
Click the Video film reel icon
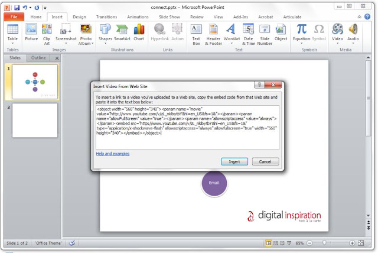pyautogui.click(x=337, y=29)
